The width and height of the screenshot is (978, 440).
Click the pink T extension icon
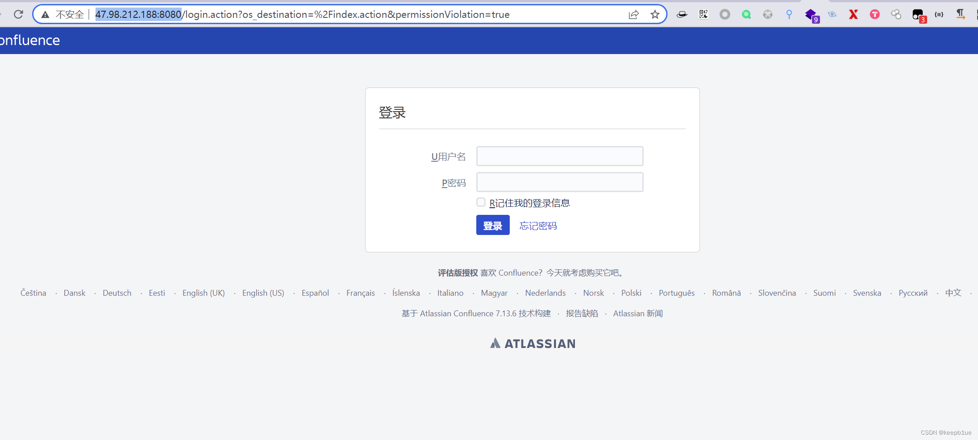coord(874,14)
